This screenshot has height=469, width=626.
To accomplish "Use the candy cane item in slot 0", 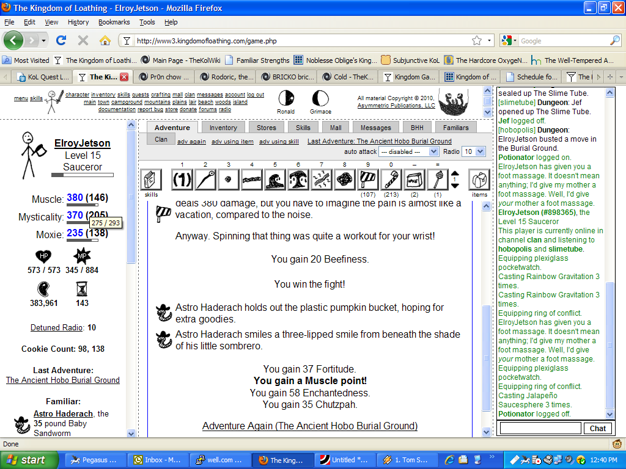I will [x=391, y=180].
